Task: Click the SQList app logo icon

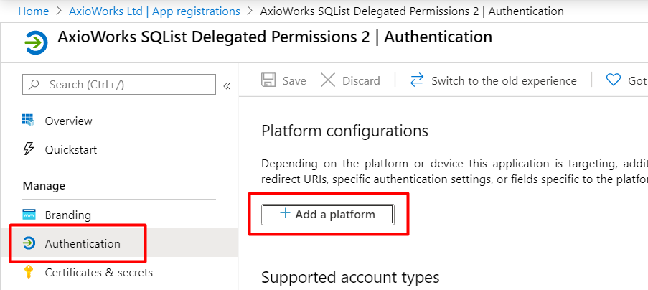Action: pyautogui.click(x=36, y=42)
